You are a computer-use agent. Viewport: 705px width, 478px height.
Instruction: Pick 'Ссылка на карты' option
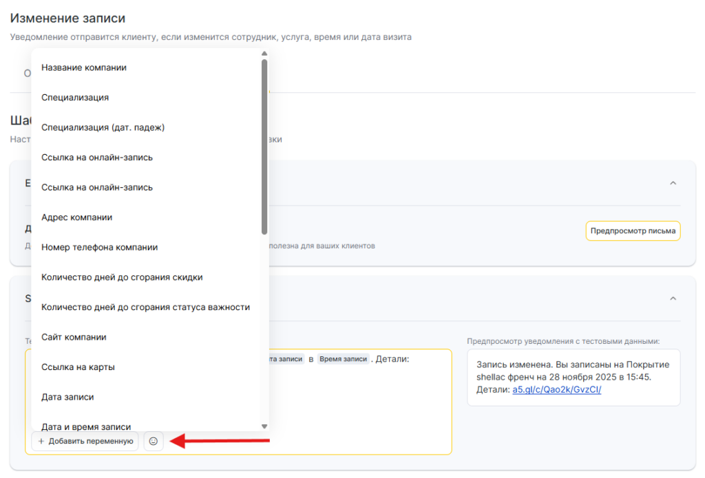[78, 367]
